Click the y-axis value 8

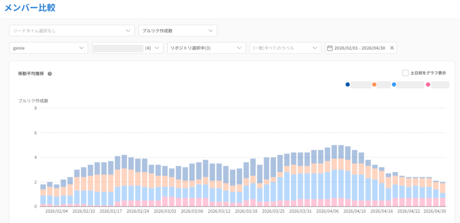35,108
